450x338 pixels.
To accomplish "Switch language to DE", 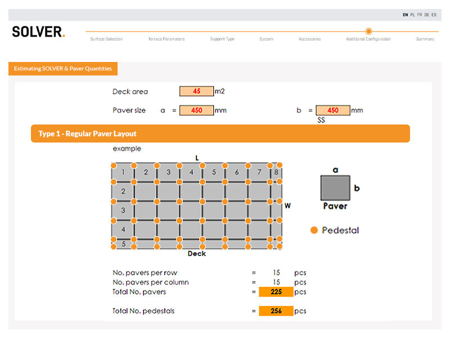I will [x=427, y=15].
